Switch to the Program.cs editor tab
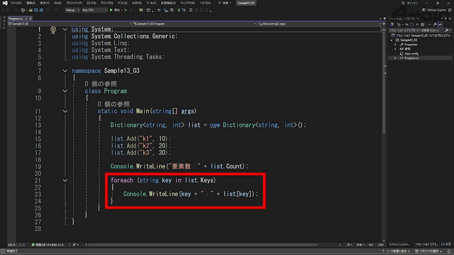This screenshot has width=454, height=255. [15, 18]
